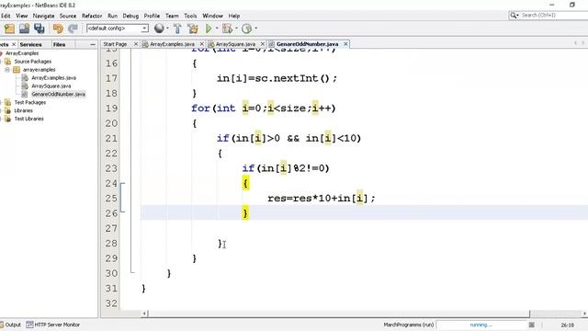Viewport: 588px width, 331px height.
Task: Switch to the ArrayExamples.java editor tab
Action: pos(172,44)
